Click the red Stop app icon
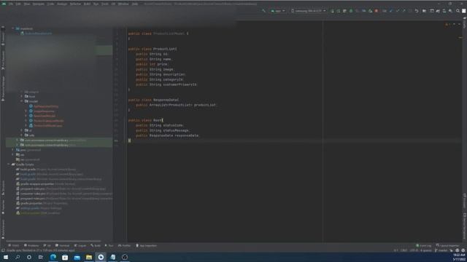 click(x=377, y=11)
